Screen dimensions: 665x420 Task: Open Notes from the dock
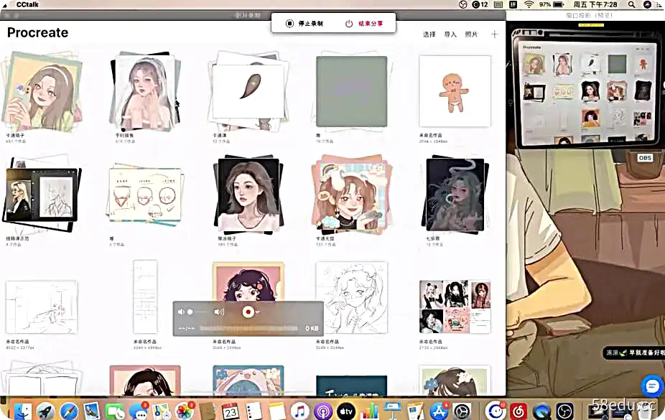pos(277,411)
